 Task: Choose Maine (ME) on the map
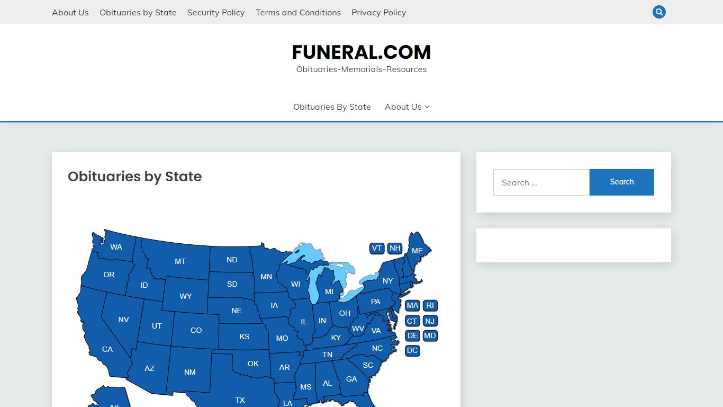[x=417, y=251]
